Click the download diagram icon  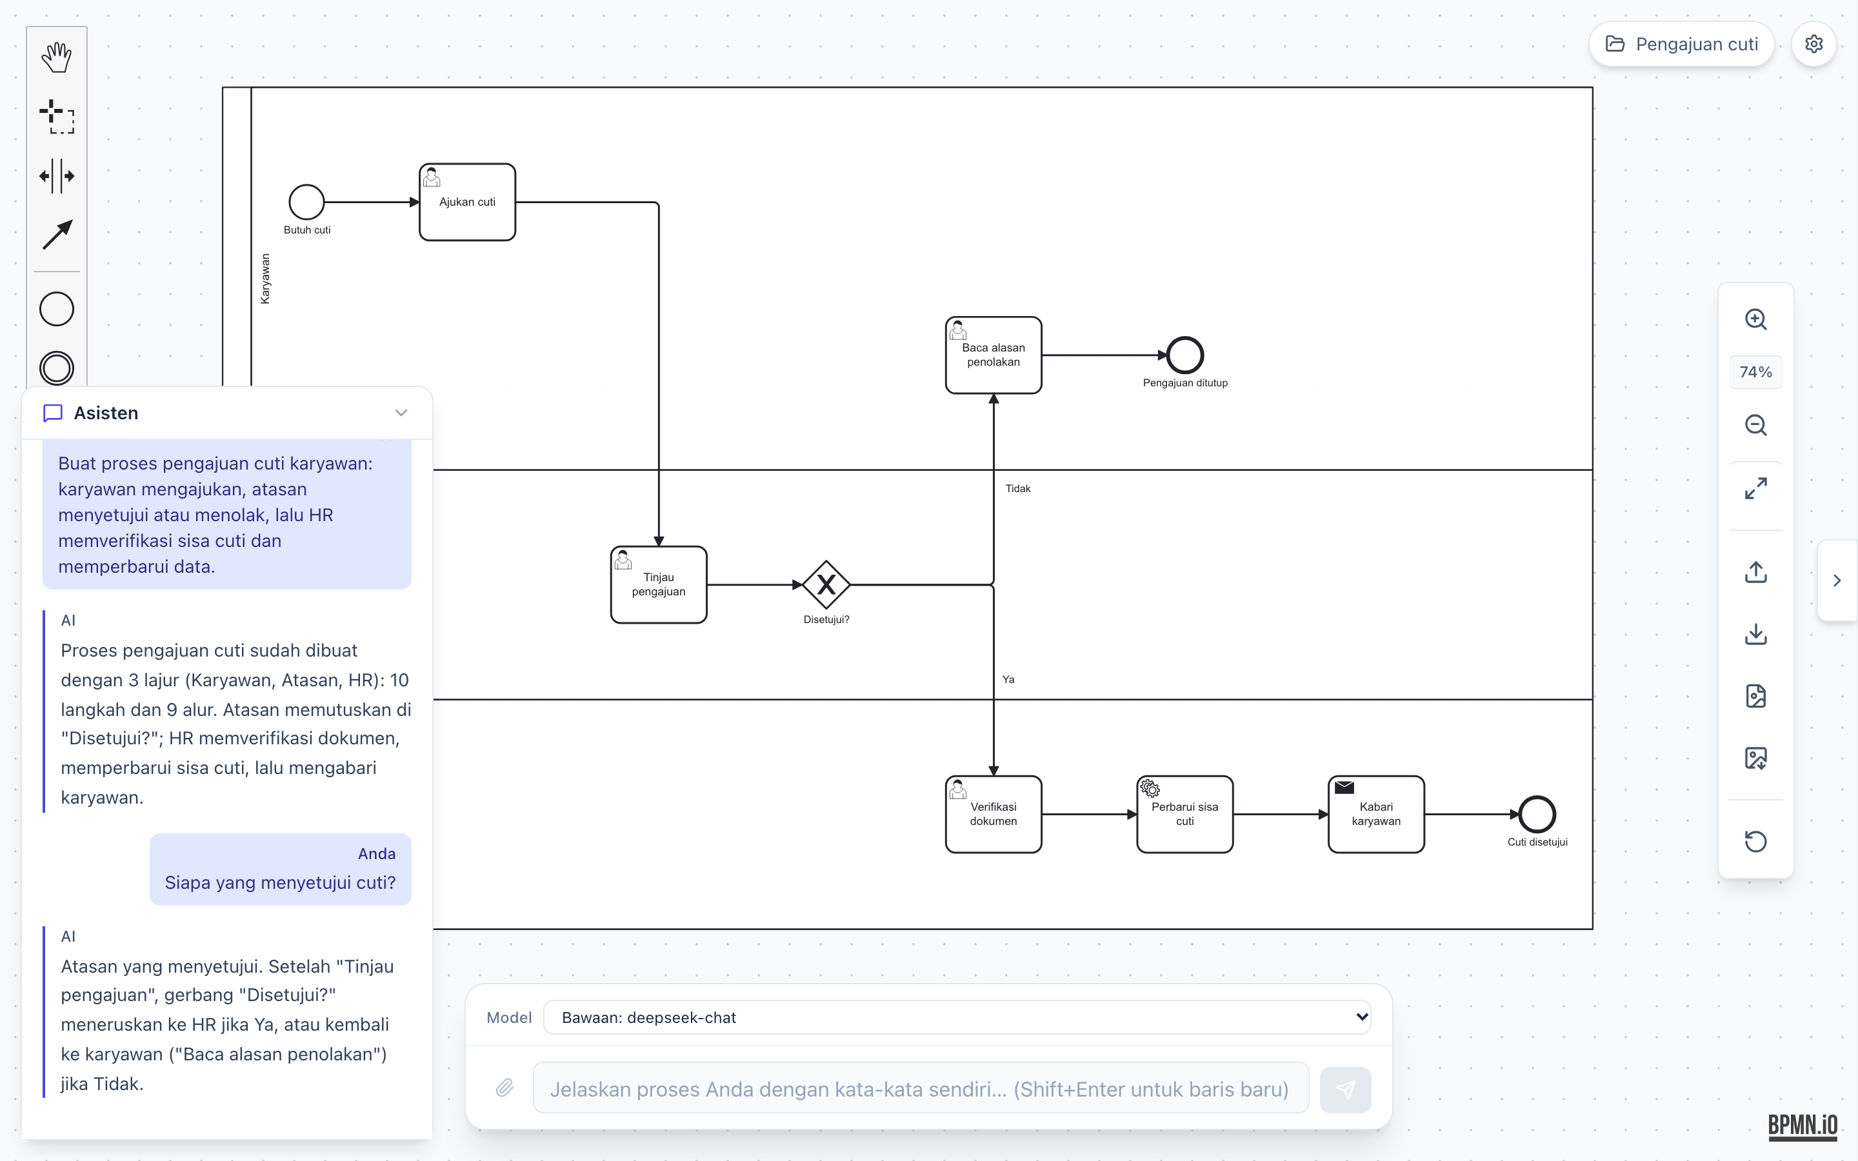pos(1755,634)
